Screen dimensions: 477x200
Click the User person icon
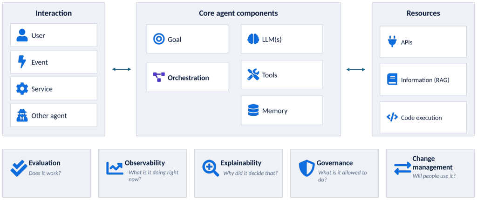(22, 35)
